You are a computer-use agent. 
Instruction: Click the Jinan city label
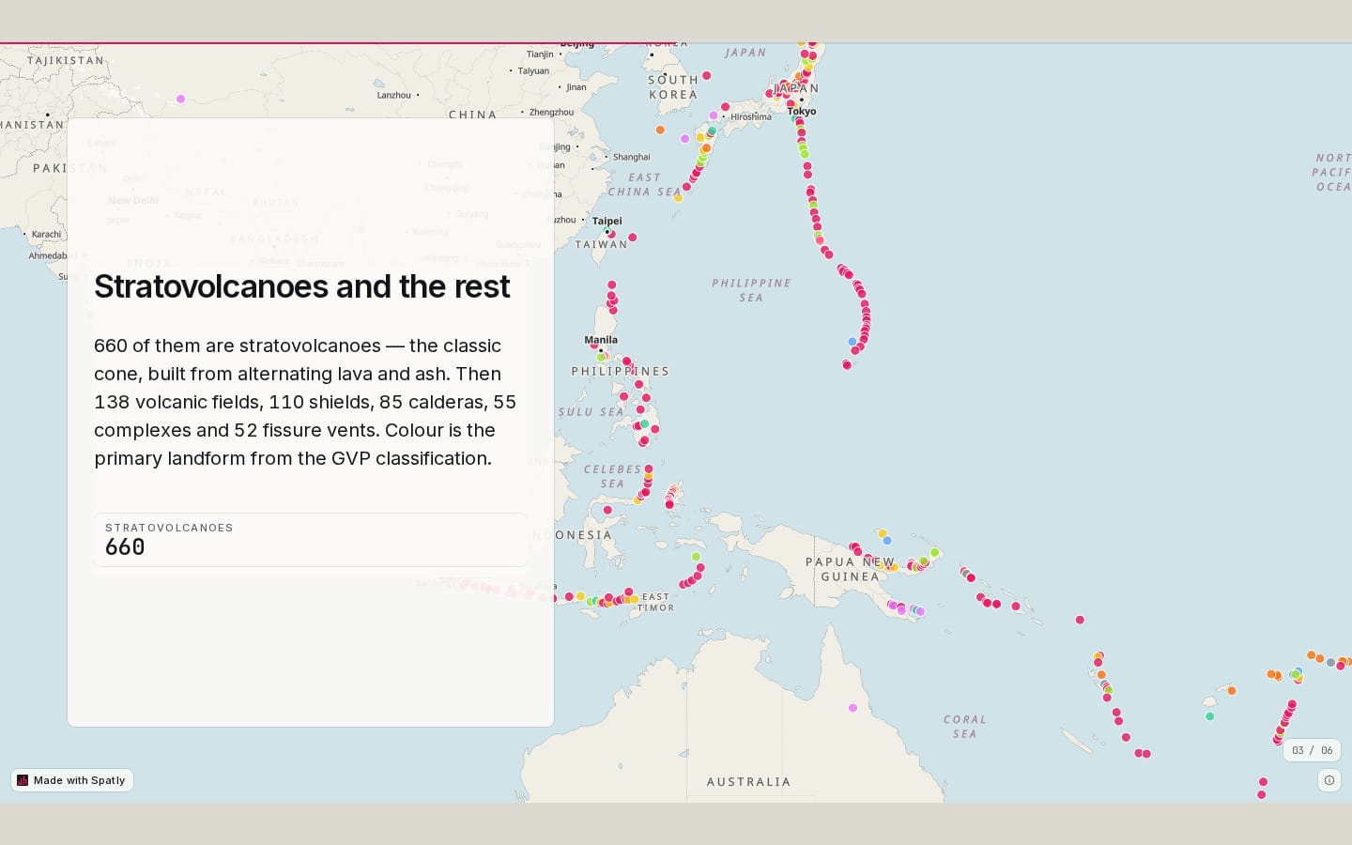pos(576,87)
